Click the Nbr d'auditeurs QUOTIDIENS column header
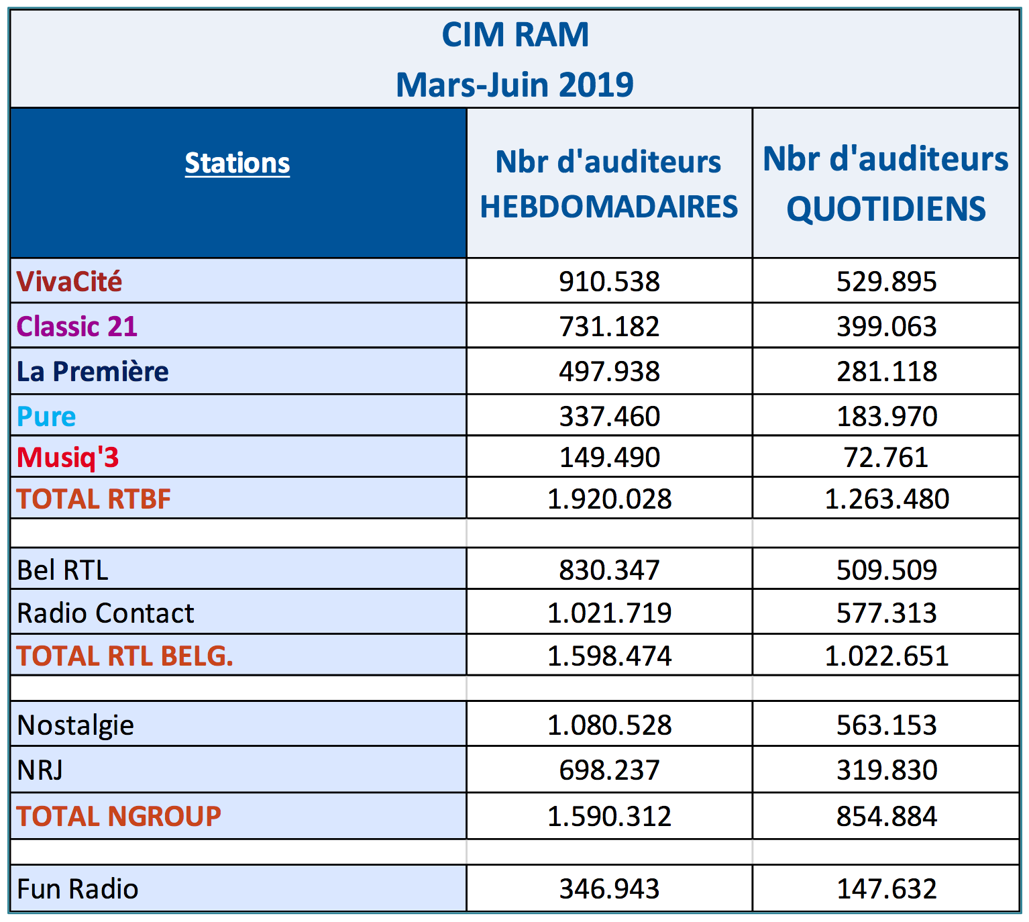Viewport: 1029px width, 922px height. click(x=885, y=184)
